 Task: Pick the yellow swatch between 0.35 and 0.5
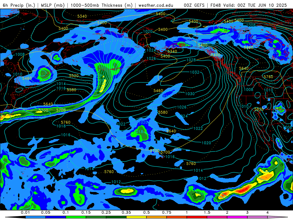(x=136, y=217)
